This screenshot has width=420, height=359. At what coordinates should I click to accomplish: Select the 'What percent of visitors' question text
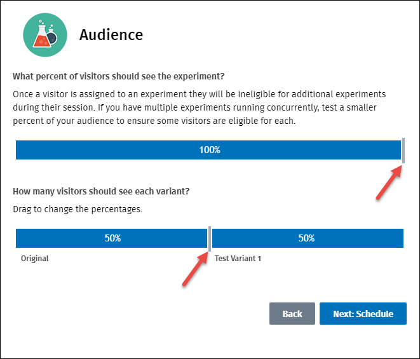(118, 76)
